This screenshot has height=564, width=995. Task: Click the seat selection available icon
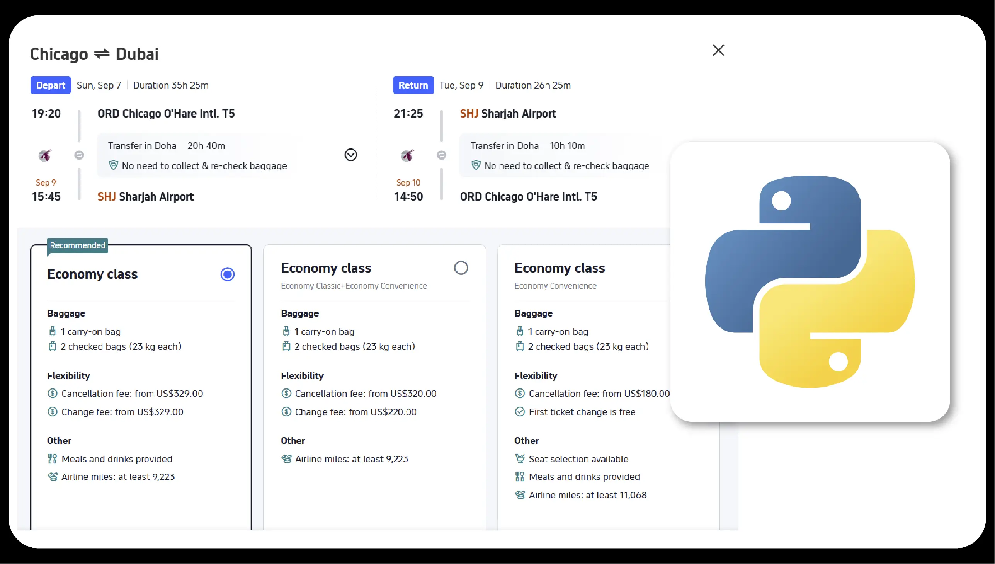[520, 459]
